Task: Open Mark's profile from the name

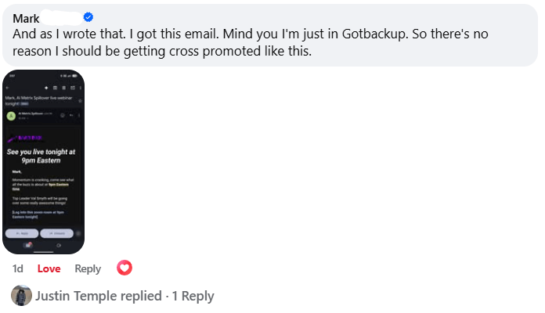Action: [x=26, y=17]
